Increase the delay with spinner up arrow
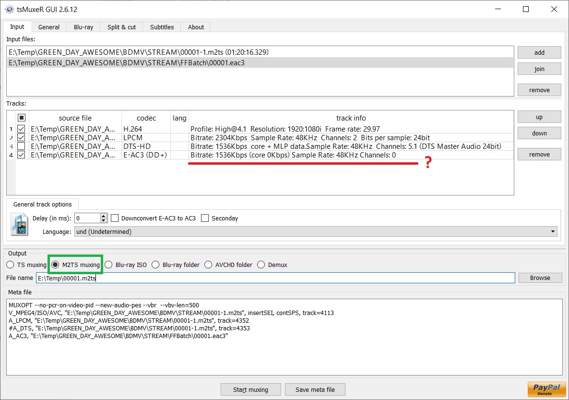This screenshot has height=400, width=569. 104,216
